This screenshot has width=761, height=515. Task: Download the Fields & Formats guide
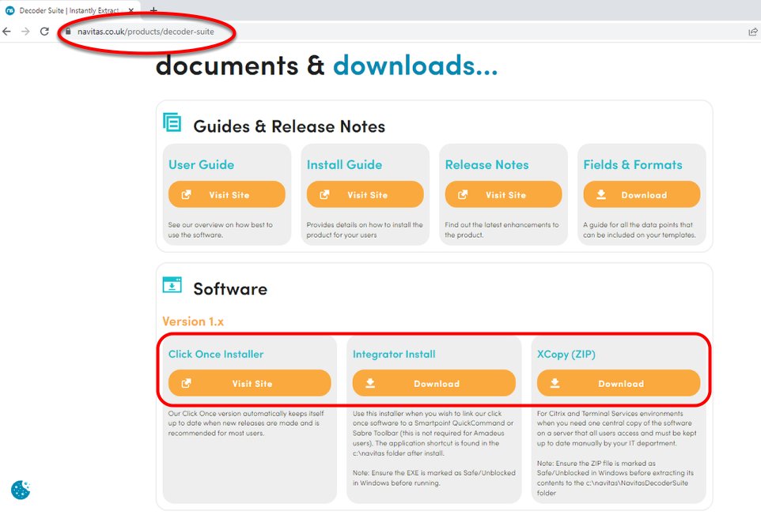[x=642, y=194]
